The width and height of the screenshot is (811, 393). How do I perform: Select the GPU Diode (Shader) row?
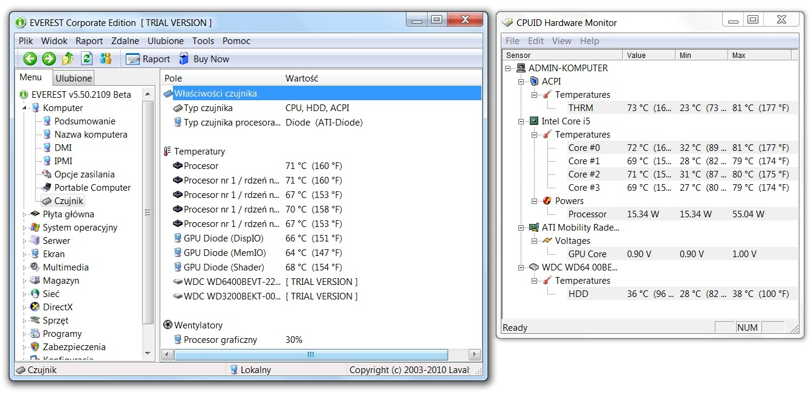(x=322, y=267)
